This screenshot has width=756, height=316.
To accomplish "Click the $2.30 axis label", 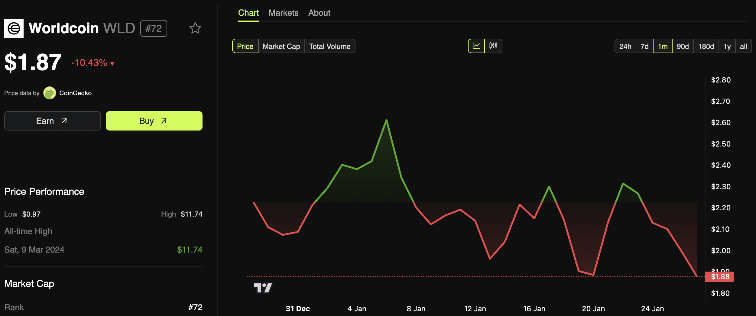I will (721, 186).
